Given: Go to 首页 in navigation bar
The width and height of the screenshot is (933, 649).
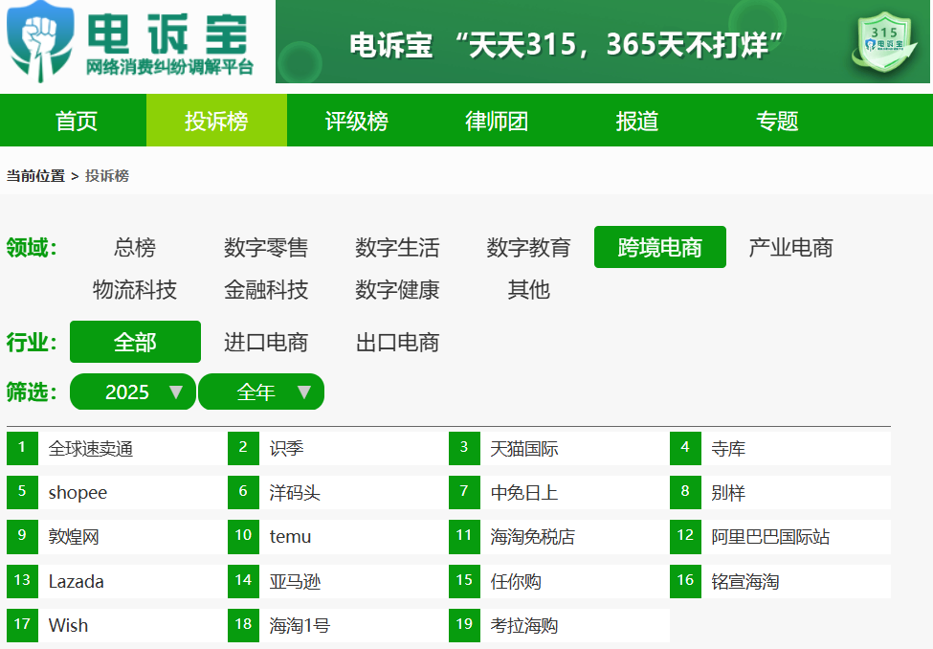Looking at the screenshot, I should (x=77, y=121).
